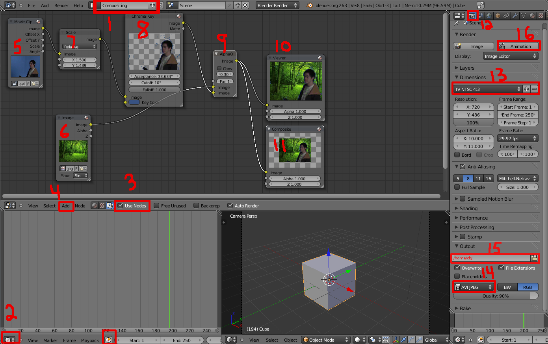Open the node editor Node menu

pos(80,205)
